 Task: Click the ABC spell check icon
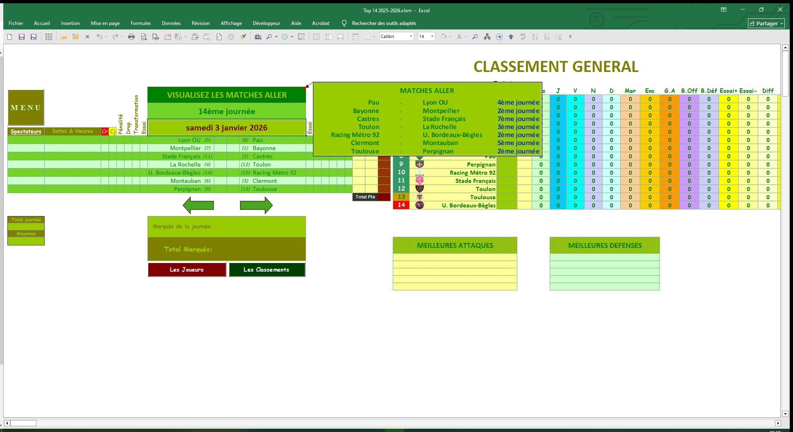[523, 37]
